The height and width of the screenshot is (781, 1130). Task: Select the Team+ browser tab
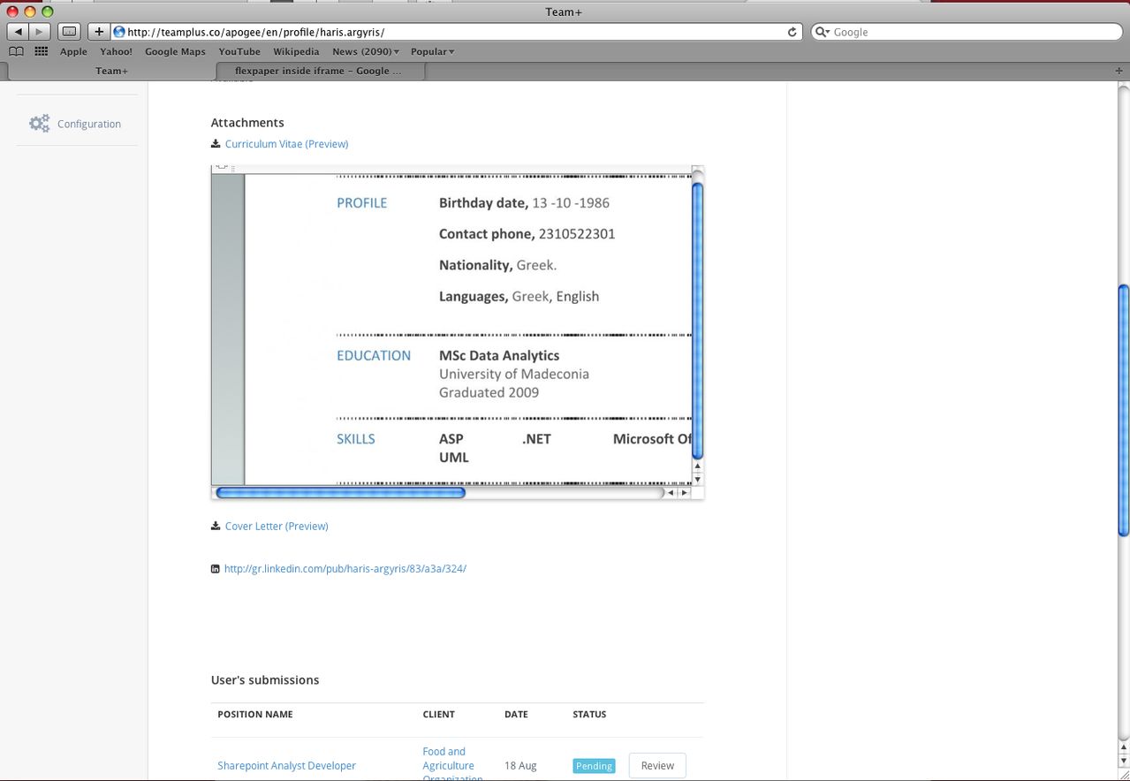coord(111,71)
